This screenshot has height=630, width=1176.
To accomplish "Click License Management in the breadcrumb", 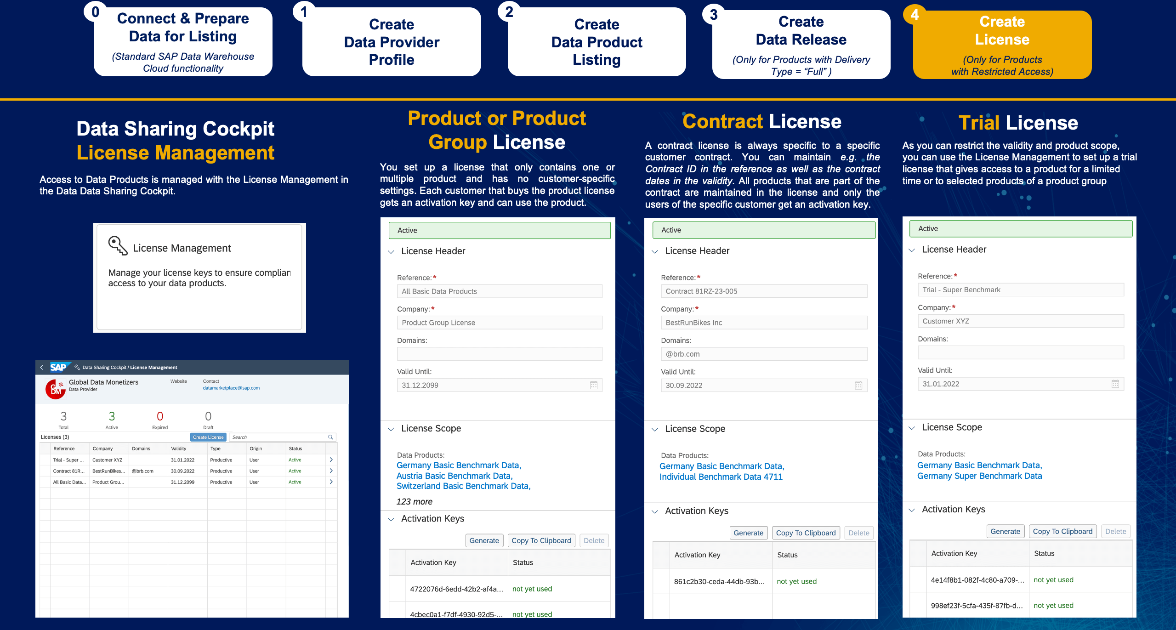I will click(153, 368).
